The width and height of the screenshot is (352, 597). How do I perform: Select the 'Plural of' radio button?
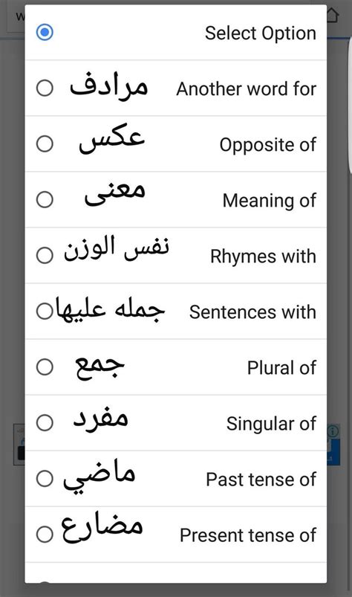[x=45, y=367]
